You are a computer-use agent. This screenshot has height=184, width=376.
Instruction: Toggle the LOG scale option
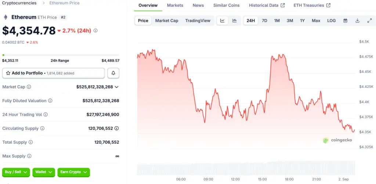click(331, 21)
